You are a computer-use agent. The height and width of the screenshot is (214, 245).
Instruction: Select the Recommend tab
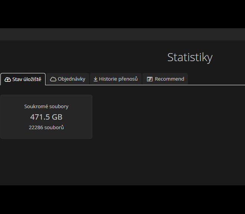(x=165, y=79)
